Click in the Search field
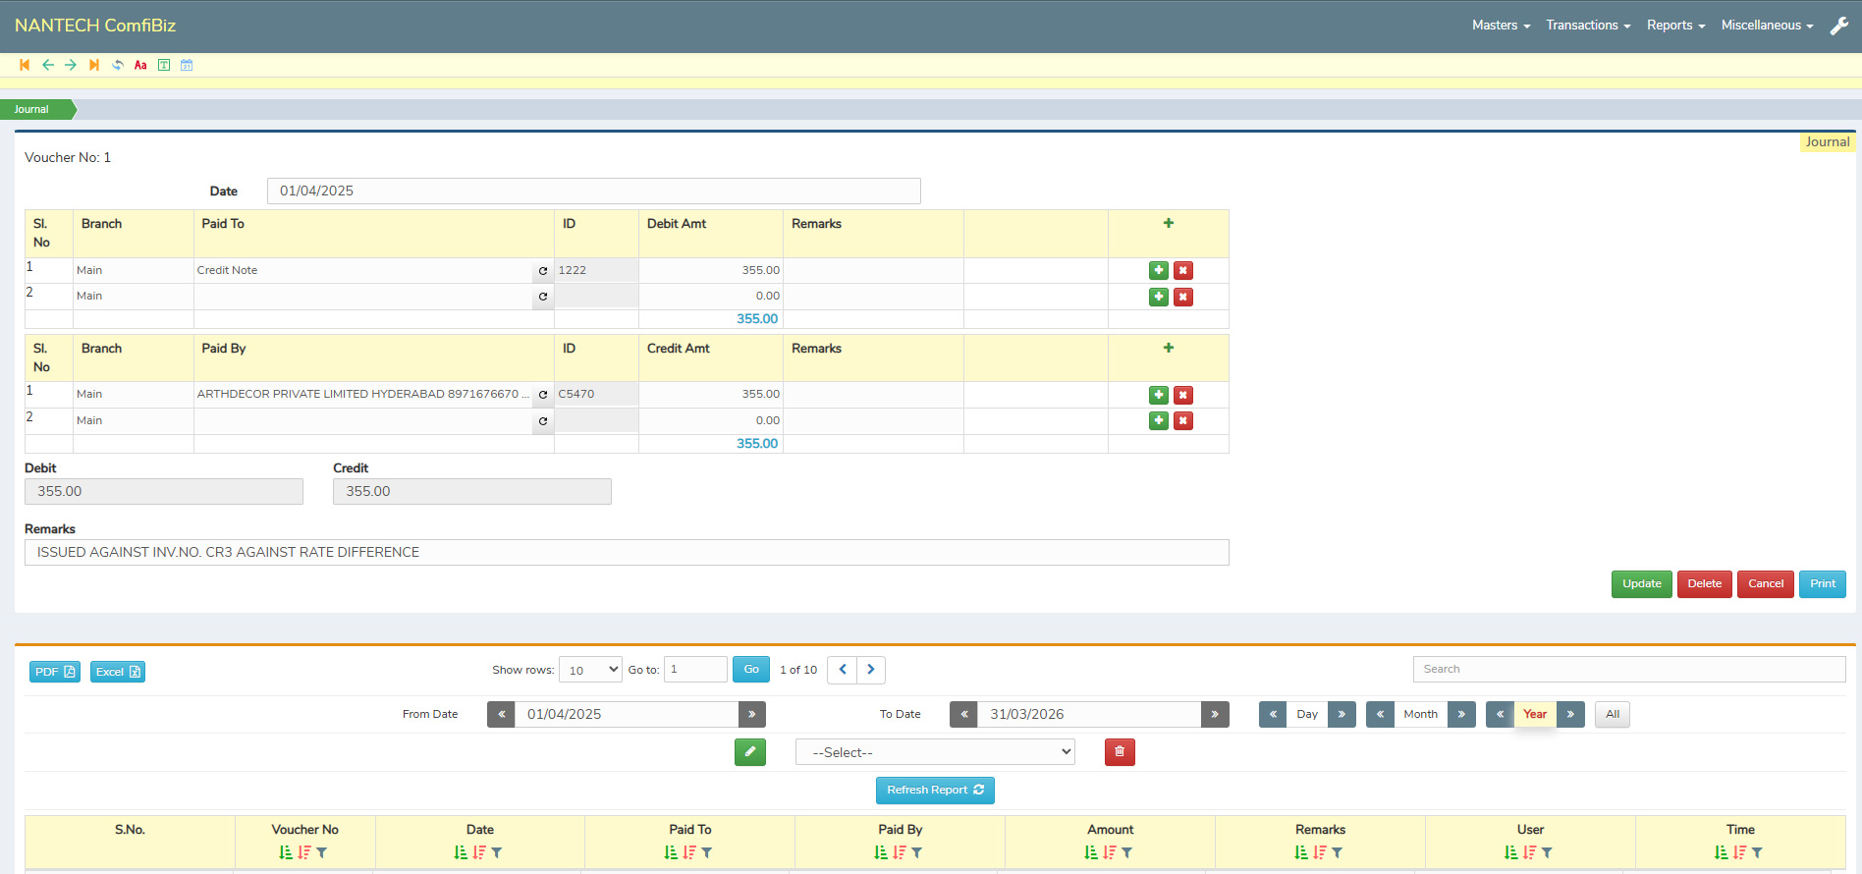This screenshot has height=874, width=1862. pyautogui.click(x=1628, y=669)
